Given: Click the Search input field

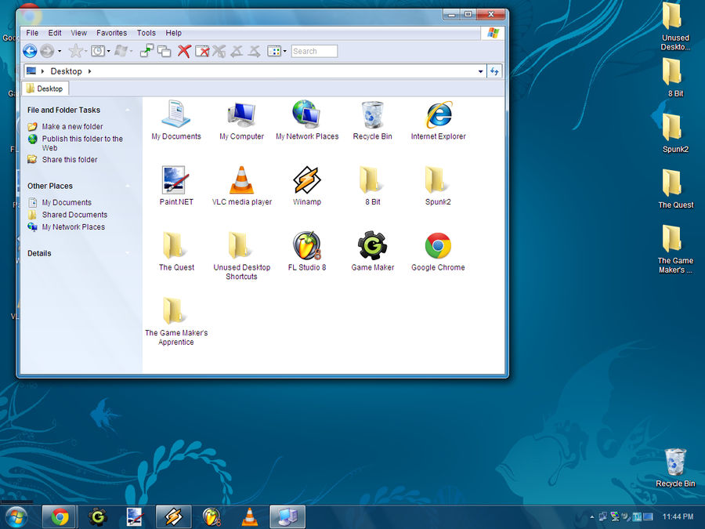Looking at the screenshot, I should coord(314,51).
